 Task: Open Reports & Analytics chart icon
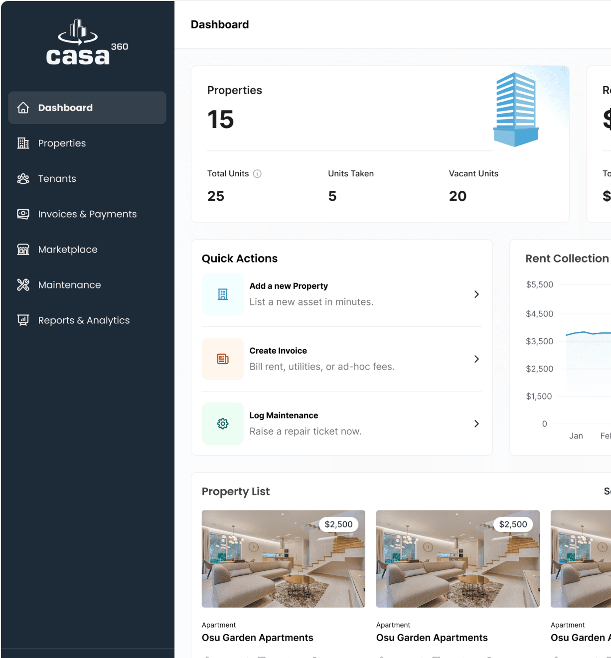[23, 320]
